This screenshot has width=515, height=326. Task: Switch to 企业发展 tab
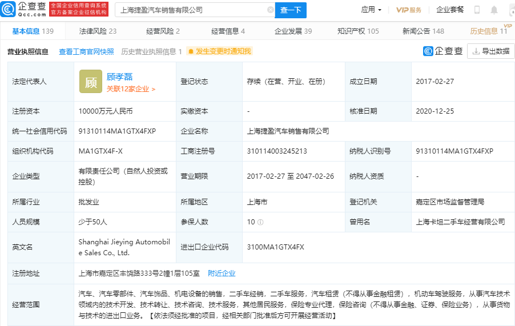[293, 31]
